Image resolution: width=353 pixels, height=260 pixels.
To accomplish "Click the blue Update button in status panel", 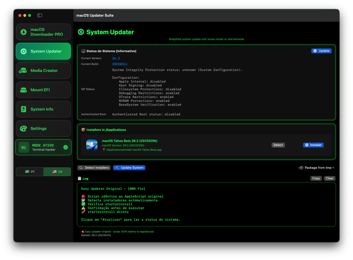I will click(x=321, y=51).
